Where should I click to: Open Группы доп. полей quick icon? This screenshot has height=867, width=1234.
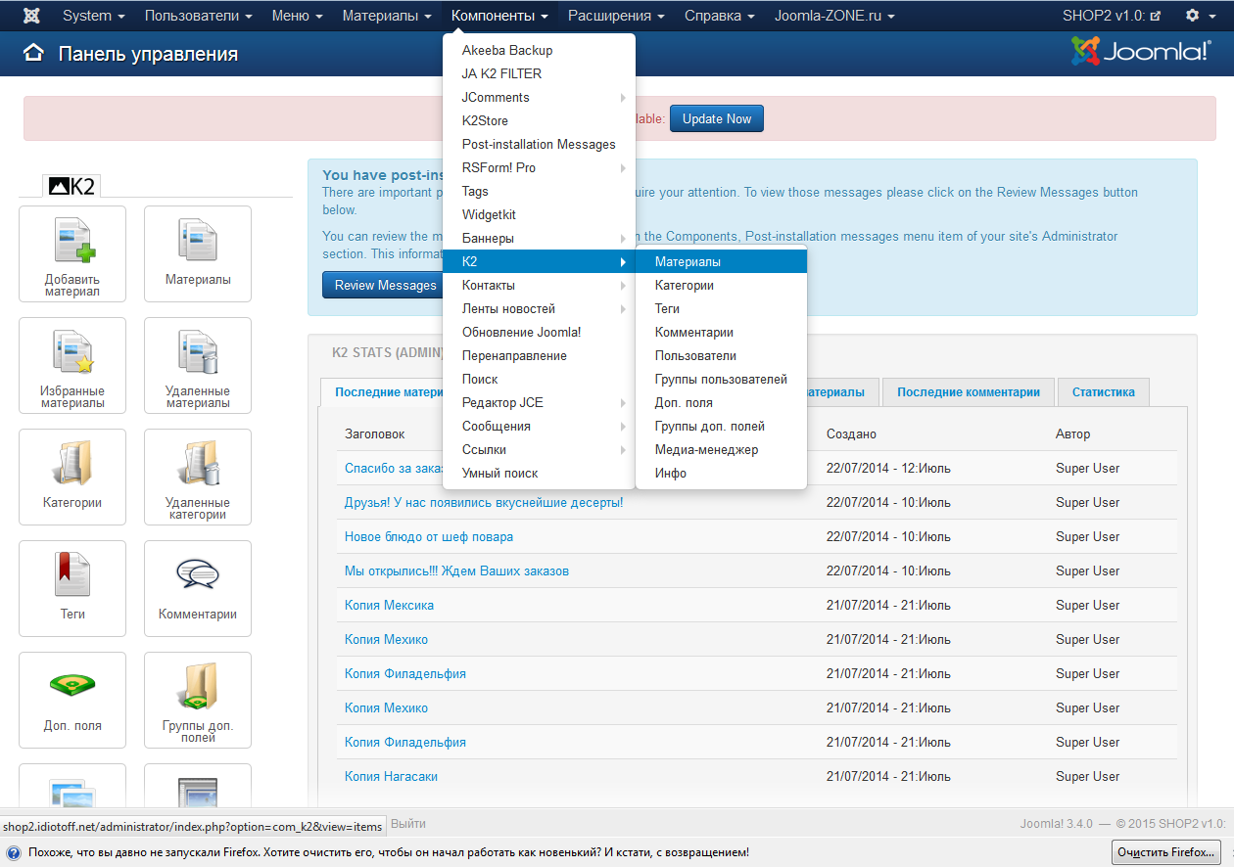198,700
